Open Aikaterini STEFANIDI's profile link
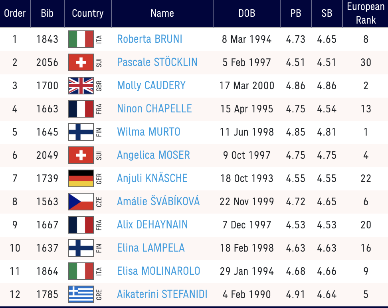 coord(162,294)
